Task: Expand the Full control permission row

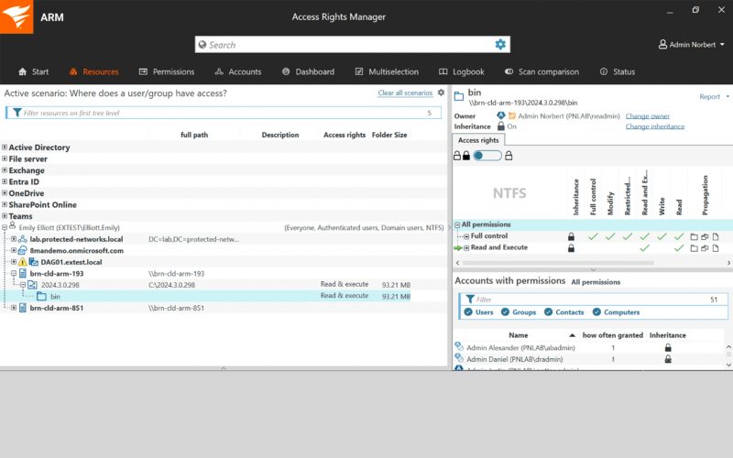Action: click(x=466, y=236)
